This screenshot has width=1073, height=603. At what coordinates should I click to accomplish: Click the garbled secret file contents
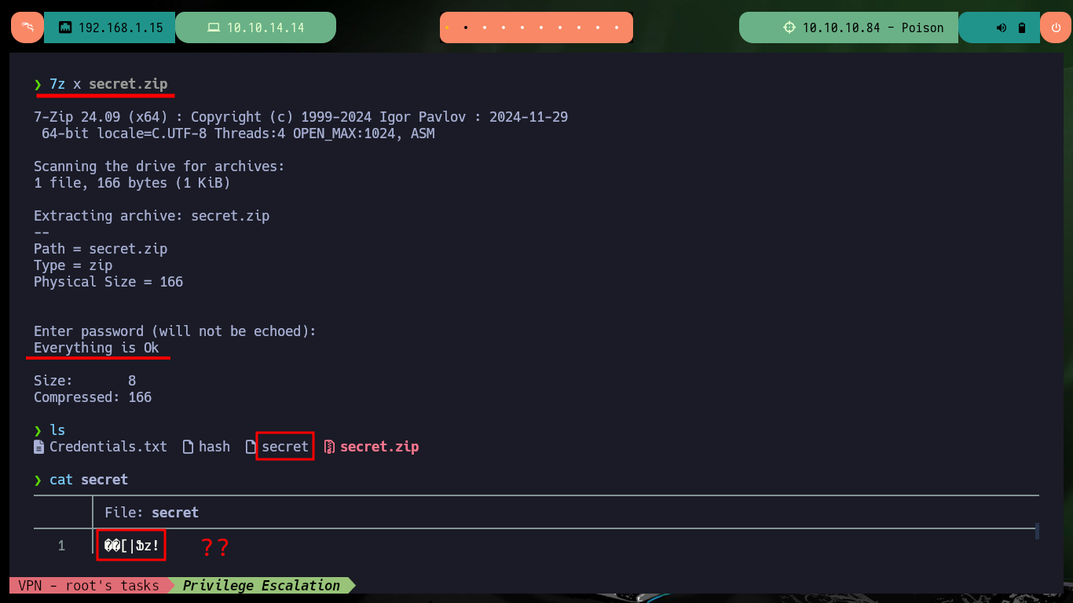[x=131, y=546]
